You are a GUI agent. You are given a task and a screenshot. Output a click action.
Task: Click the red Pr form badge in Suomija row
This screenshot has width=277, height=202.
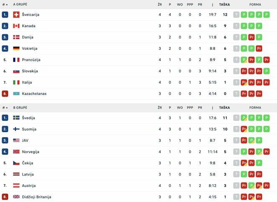tap(244, 129)
